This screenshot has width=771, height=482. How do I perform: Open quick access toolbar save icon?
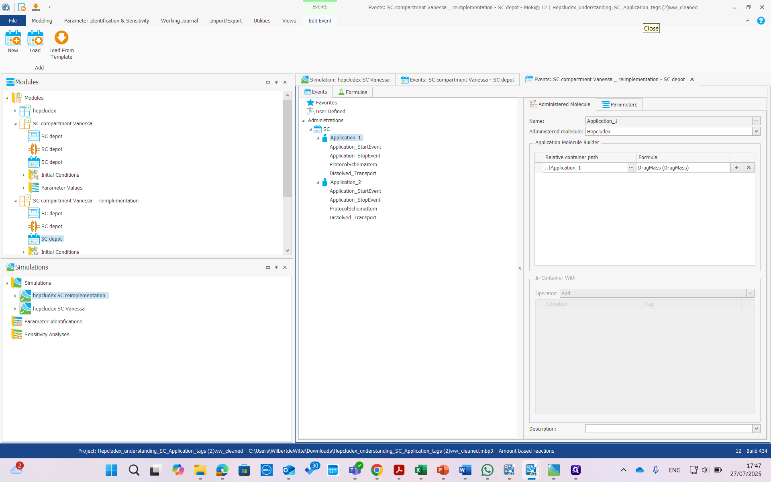tap(36, 7)
